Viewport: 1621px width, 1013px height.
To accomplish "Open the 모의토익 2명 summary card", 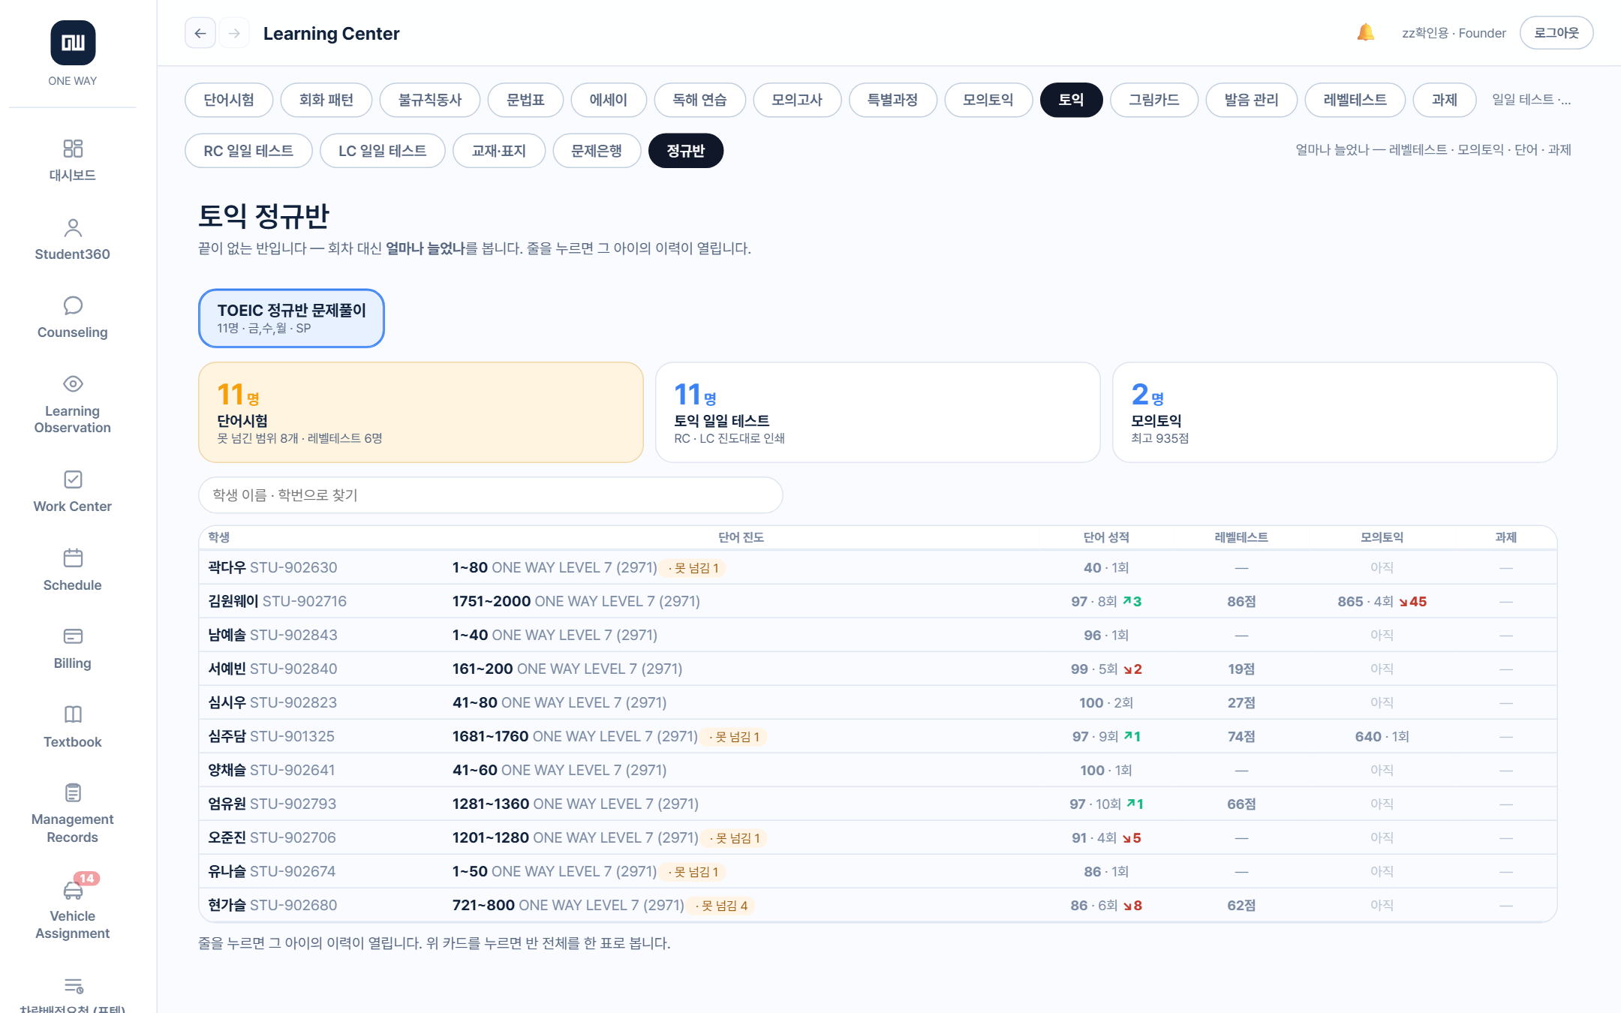I will click(1335, 413).
